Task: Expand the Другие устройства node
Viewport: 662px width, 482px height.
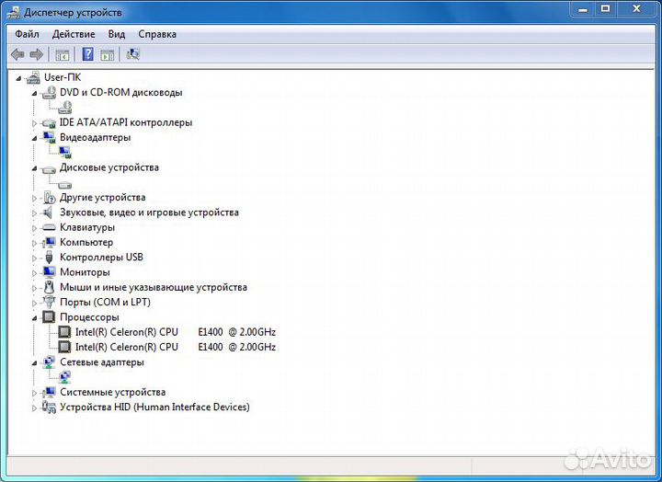Action: [34, 198]
